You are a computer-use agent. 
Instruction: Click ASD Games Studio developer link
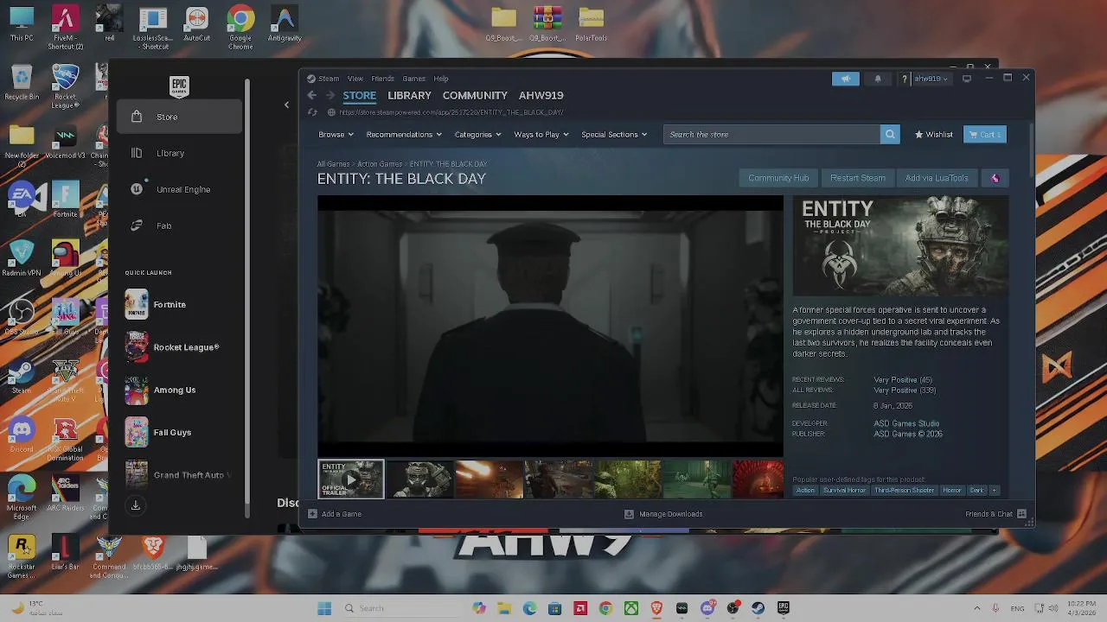[x=906, y=423]
